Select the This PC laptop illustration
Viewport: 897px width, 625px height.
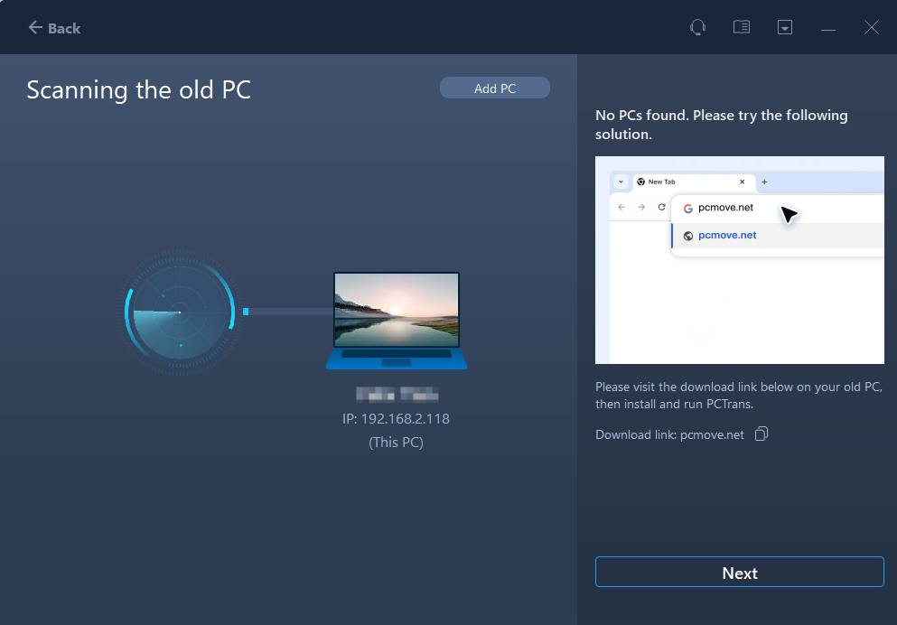coord(397,321)
